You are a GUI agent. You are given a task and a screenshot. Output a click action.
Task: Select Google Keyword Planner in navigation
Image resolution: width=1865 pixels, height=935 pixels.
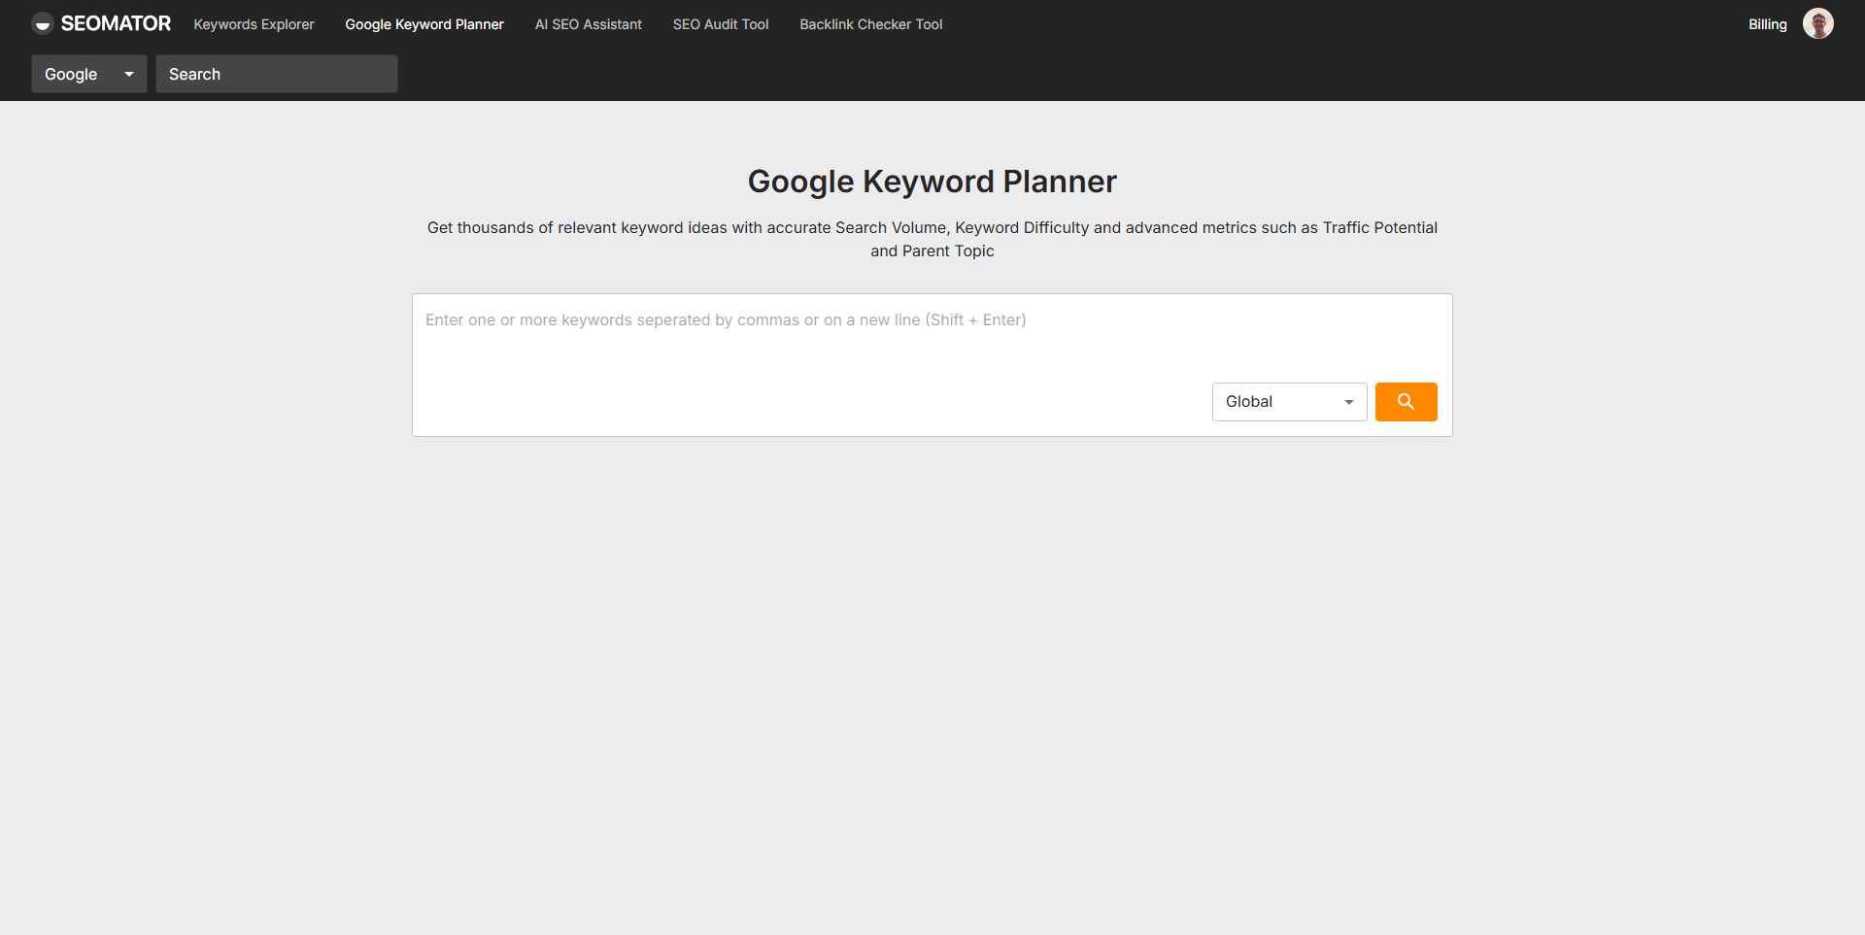coord(424,24)
